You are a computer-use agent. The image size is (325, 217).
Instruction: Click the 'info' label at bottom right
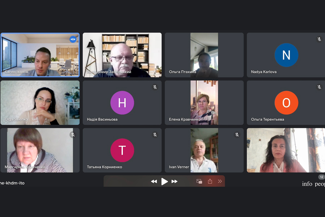click(307, 184)
